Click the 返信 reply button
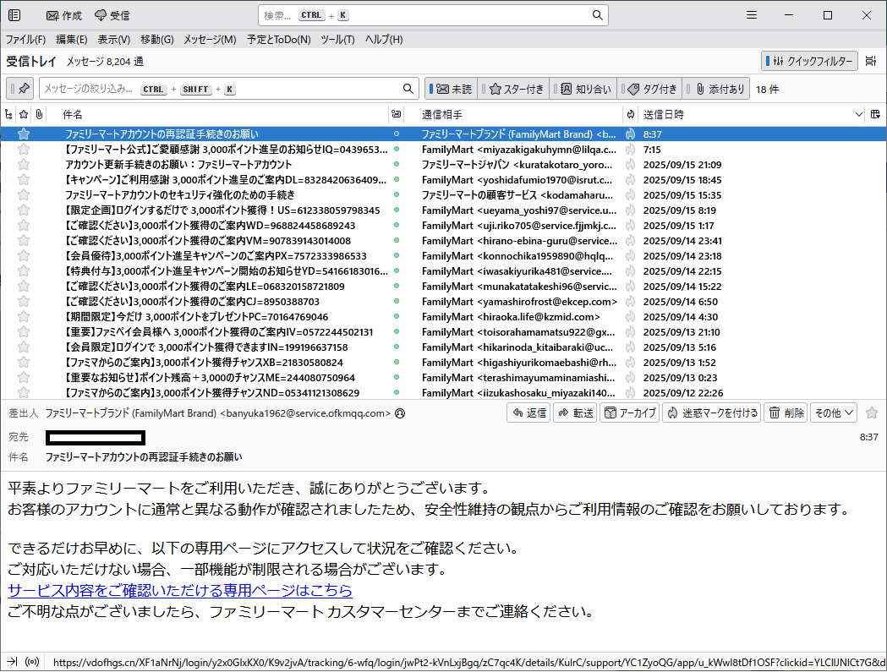Image resolution: width=887 pixels, height=672 pixels. [x=528, y=412]
